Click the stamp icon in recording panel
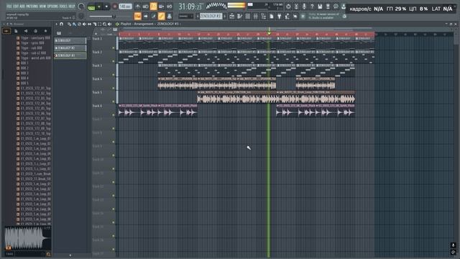 170,16
